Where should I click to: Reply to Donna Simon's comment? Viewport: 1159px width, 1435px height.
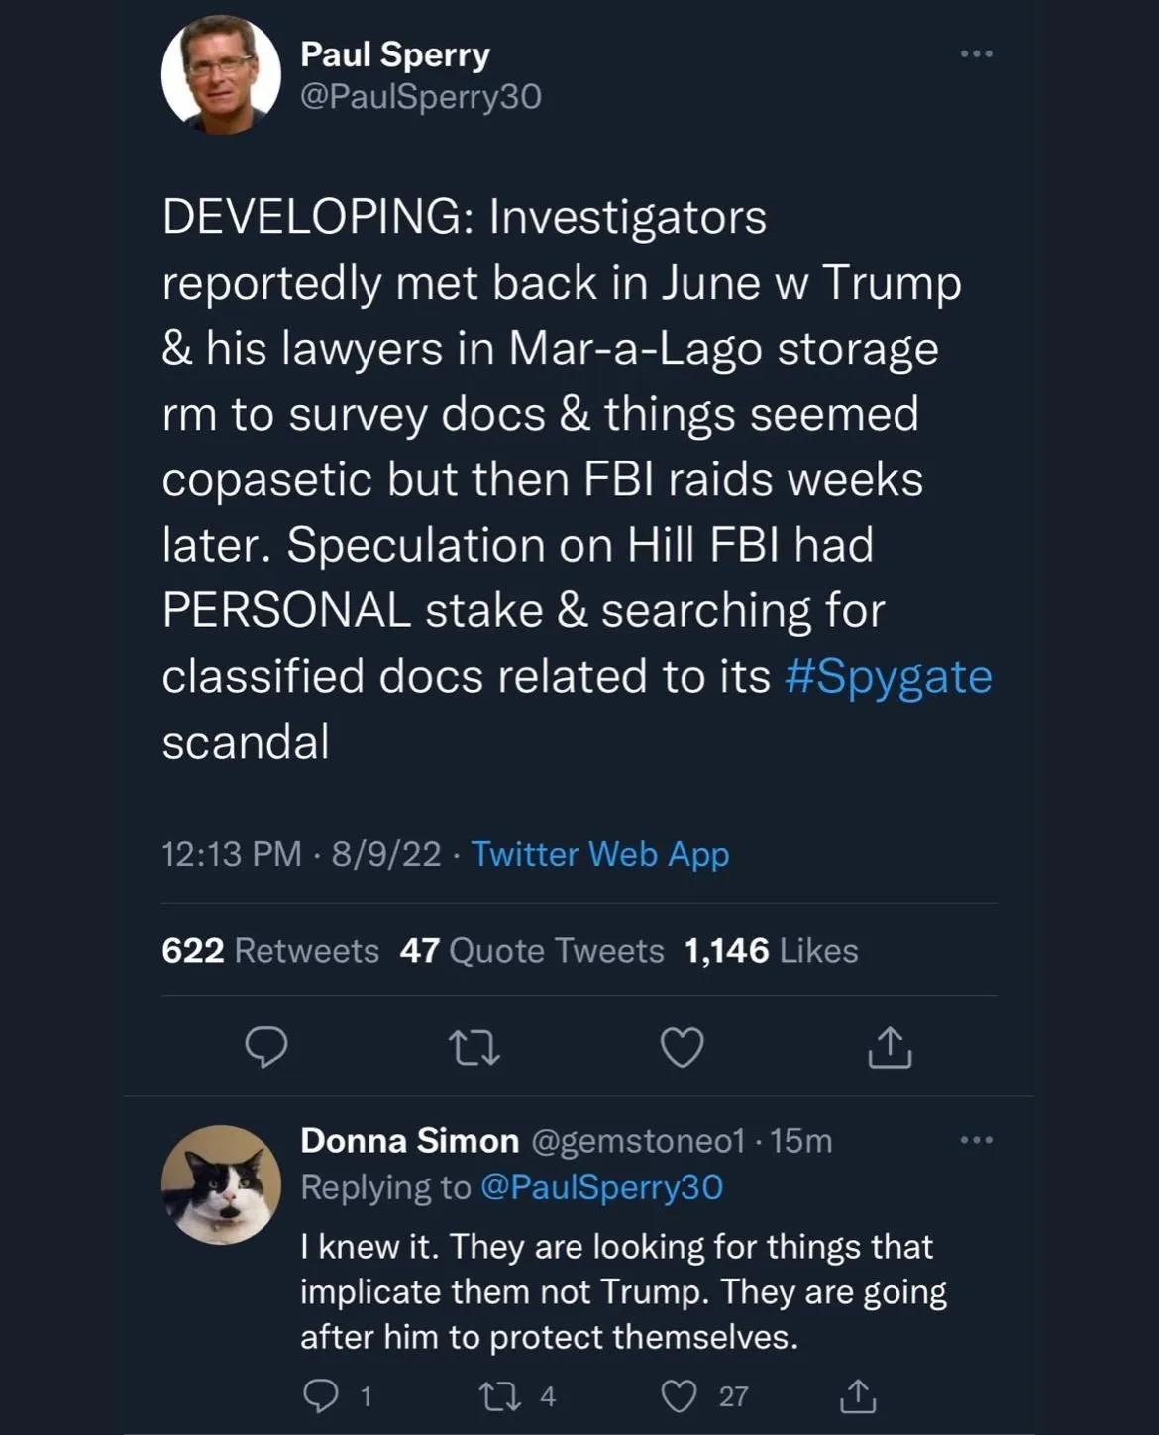[320, 1396]
